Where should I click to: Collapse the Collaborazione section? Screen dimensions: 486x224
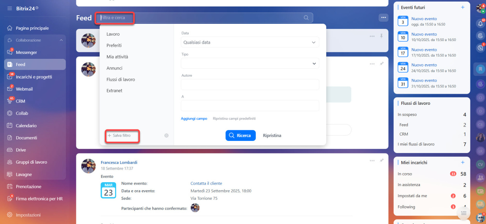61,40
